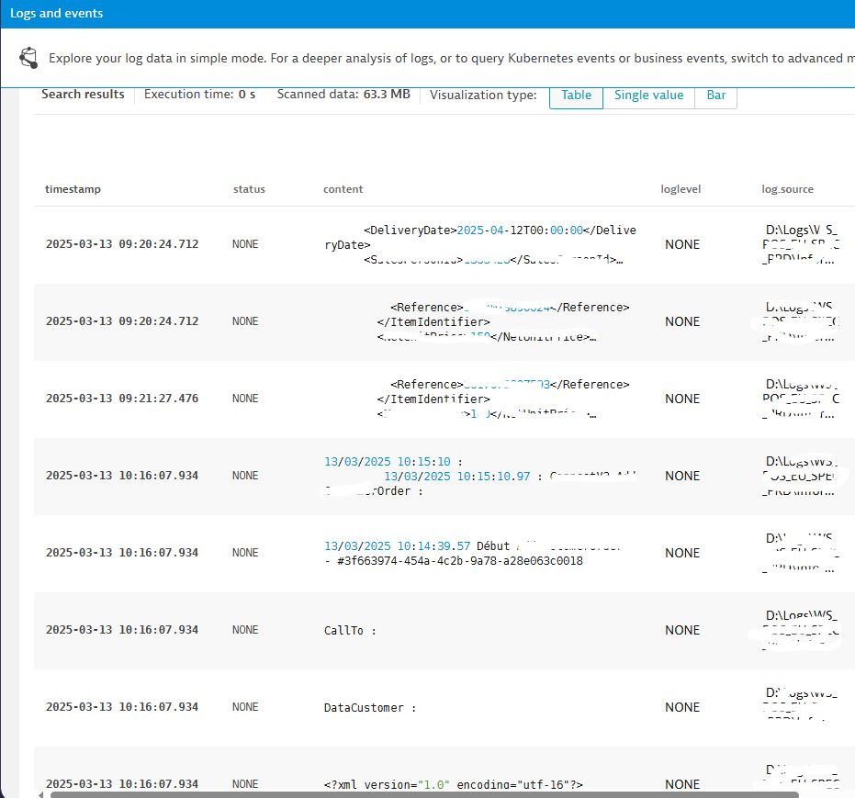855x798 pixels.
Task: Sort logs by the loglevel column
Action: pos(681,189)
